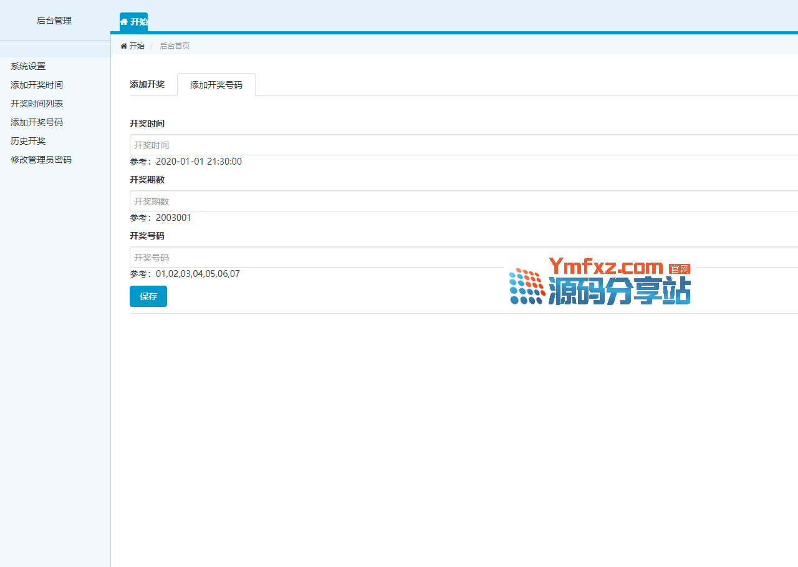Click into the 开奖期数 input field
The width and height of the screenshot is (798, 567).
[x=463, y=201]
